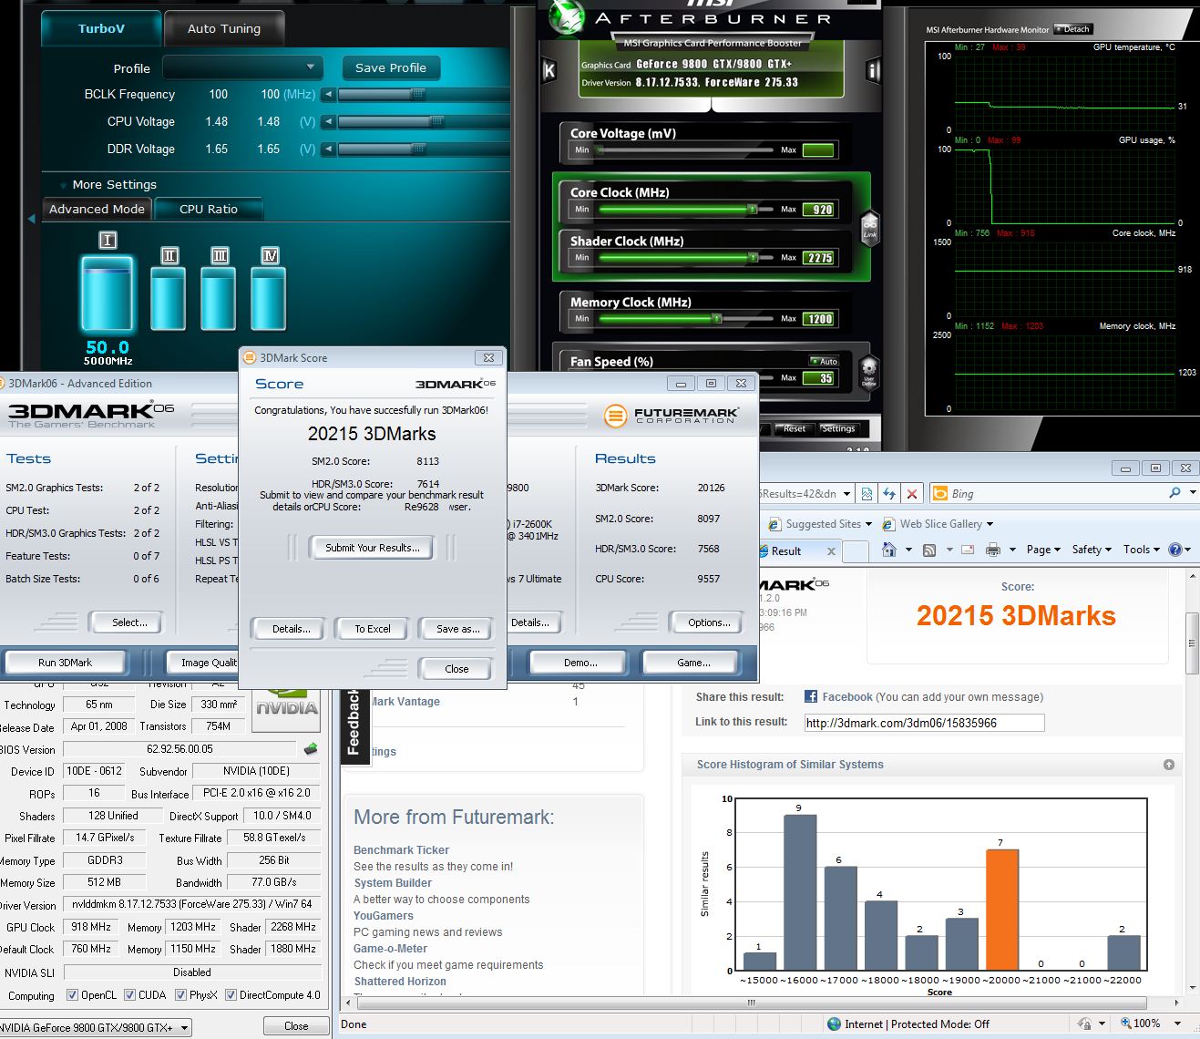Select the CPU Ratio tab

coord(209,209)
